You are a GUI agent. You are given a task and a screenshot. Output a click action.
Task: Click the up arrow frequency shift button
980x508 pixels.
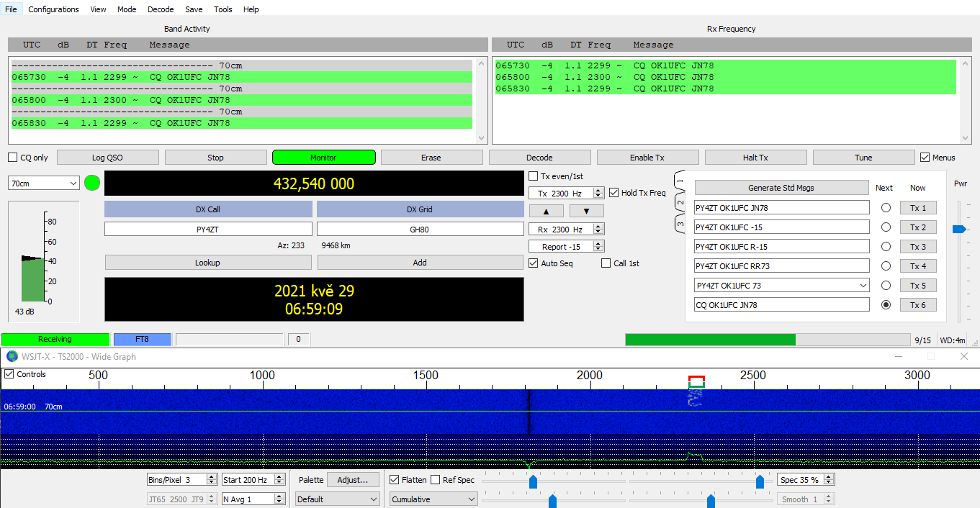pos(547,211)
